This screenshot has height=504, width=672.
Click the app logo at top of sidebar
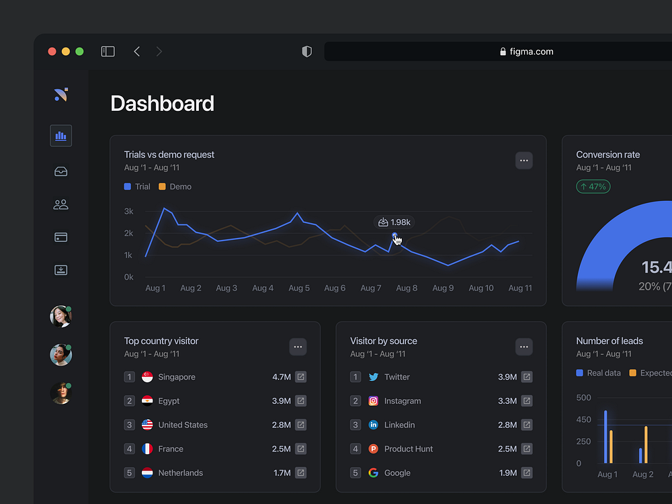point(60,95)
